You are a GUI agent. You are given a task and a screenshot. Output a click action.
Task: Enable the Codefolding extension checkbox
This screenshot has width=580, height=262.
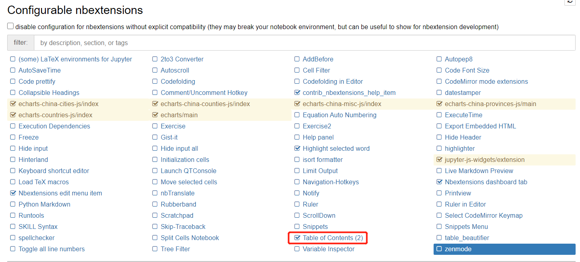coord(155,82)
